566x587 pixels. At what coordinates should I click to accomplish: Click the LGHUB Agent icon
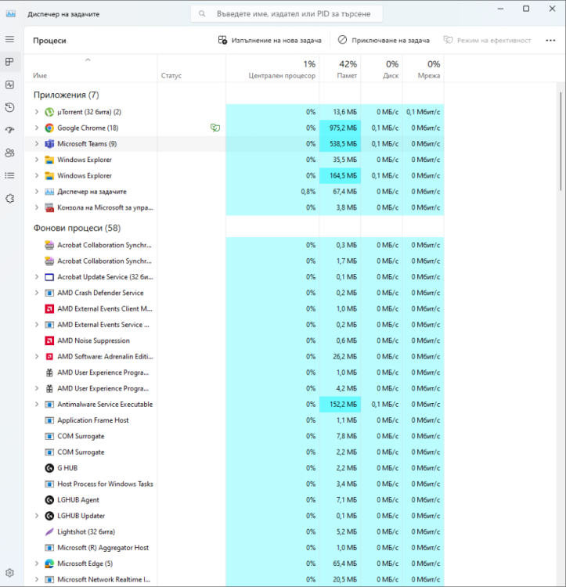[x=49, y=500]
